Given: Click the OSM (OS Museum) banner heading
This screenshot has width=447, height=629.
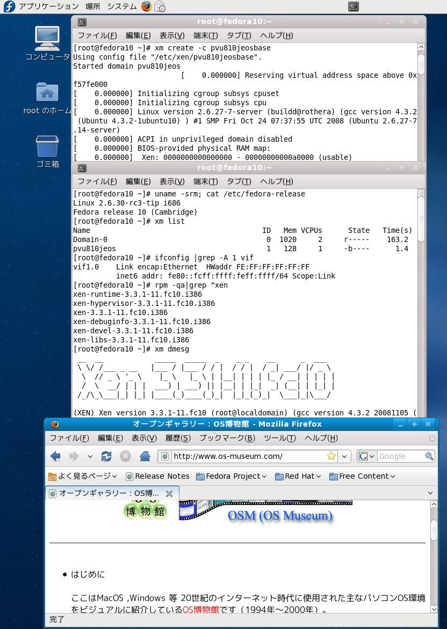Looking at the screenshot, I should point(280,515).
